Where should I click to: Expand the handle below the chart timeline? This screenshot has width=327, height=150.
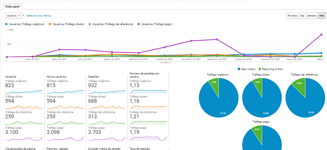[x=166, y=62]
